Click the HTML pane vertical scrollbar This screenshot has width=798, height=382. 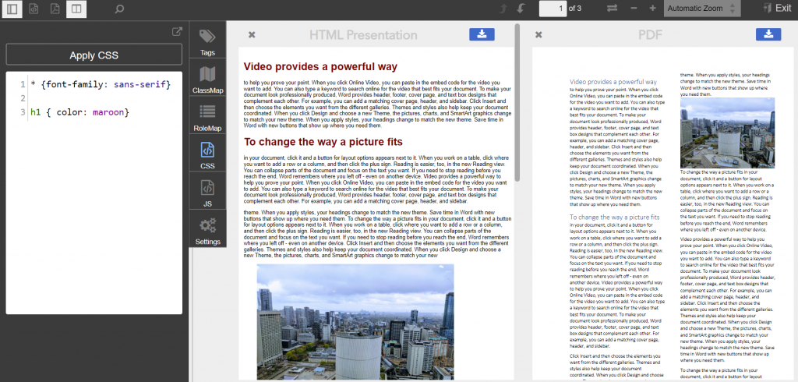[517, 102]
